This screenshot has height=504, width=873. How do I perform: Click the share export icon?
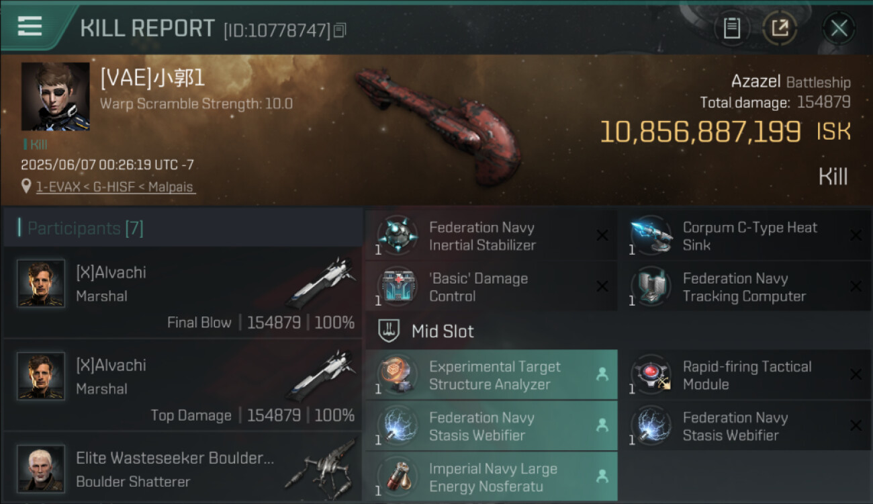click(x=780, y=28)
